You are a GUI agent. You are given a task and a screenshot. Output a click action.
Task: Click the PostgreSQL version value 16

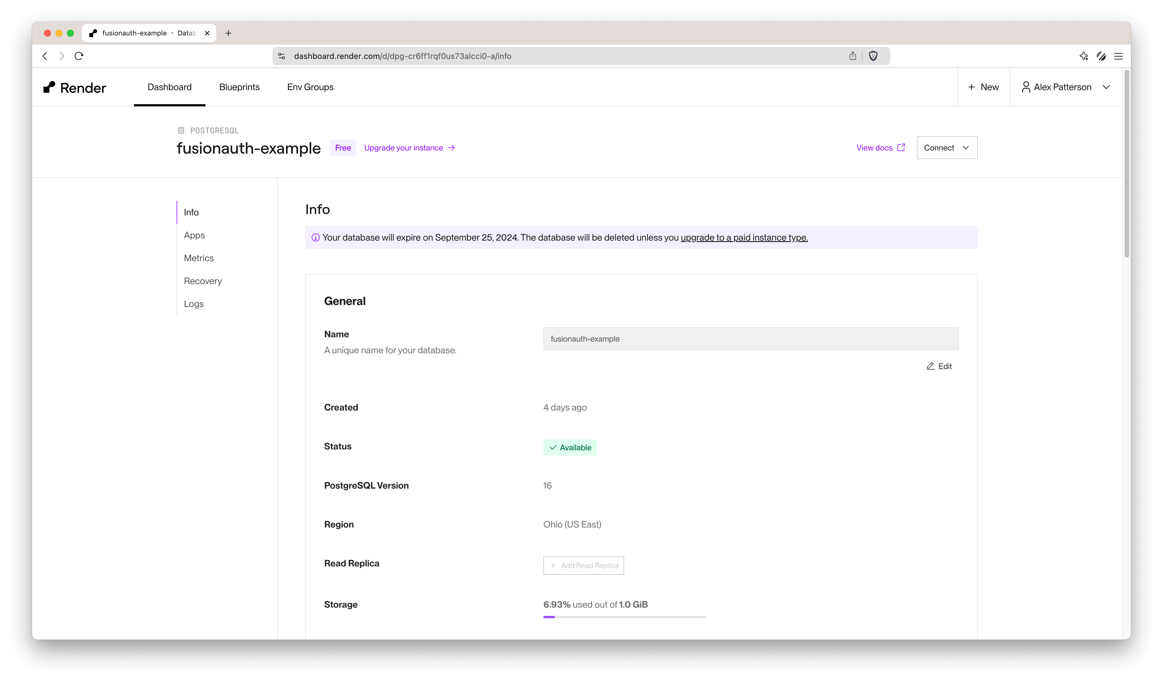(x=547, y=485)
